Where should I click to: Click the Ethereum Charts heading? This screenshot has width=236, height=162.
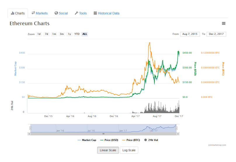(x=29, y=23)
